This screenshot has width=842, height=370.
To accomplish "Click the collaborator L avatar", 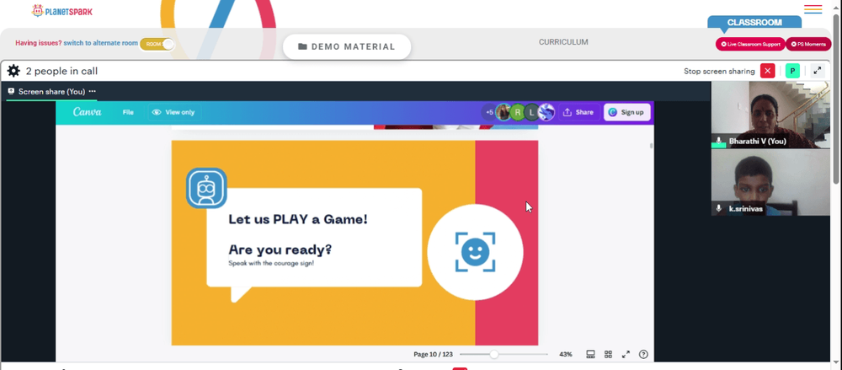I will 531,112.
